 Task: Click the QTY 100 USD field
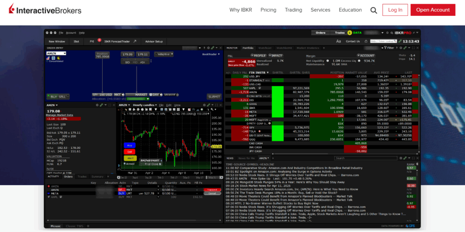102,94
